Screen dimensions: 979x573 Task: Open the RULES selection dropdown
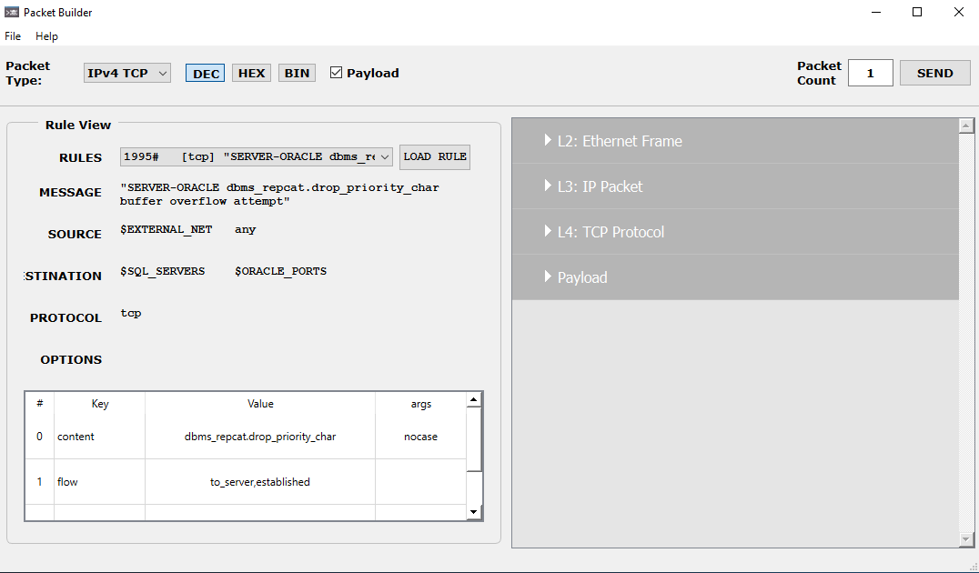click(257, 156)
